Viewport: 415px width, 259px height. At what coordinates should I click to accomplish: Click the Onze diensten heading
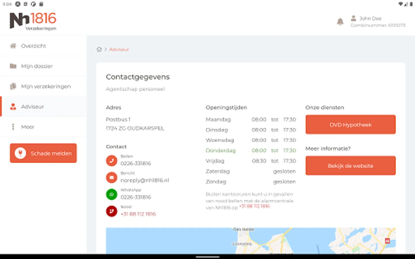coord(325,107)
